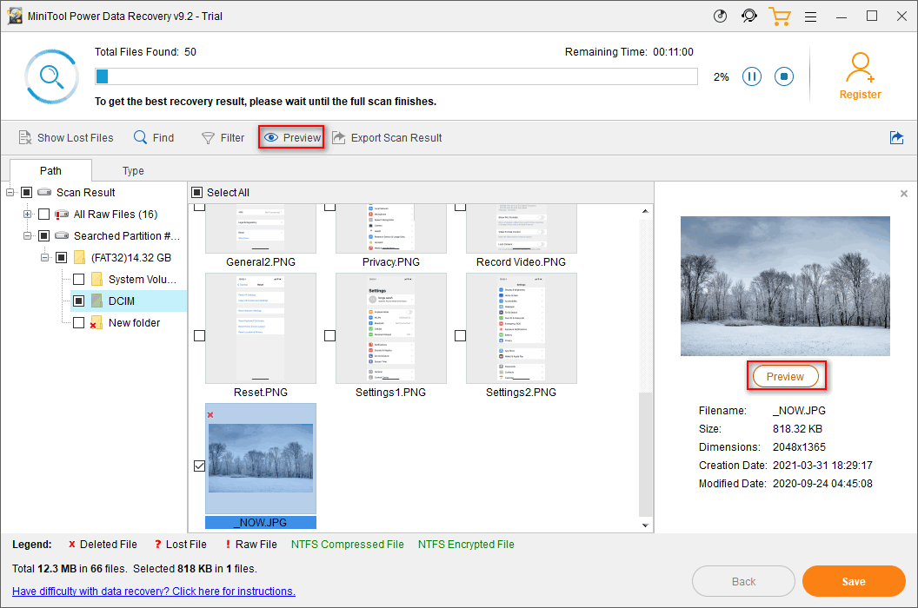The width and height of the screenshot is (918, 608).
Task: Click the Searched Partition drive icon
Action: tap(62, 236)
